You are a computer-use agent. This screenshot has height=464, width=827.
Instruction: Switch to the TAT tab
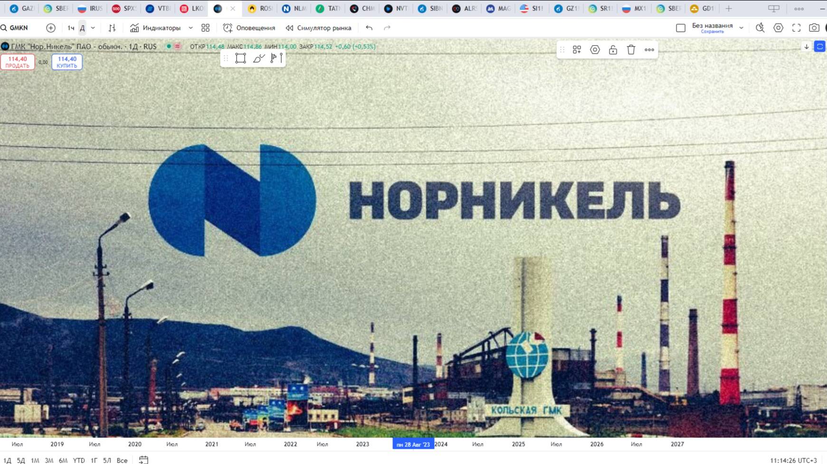pos(328,9)
